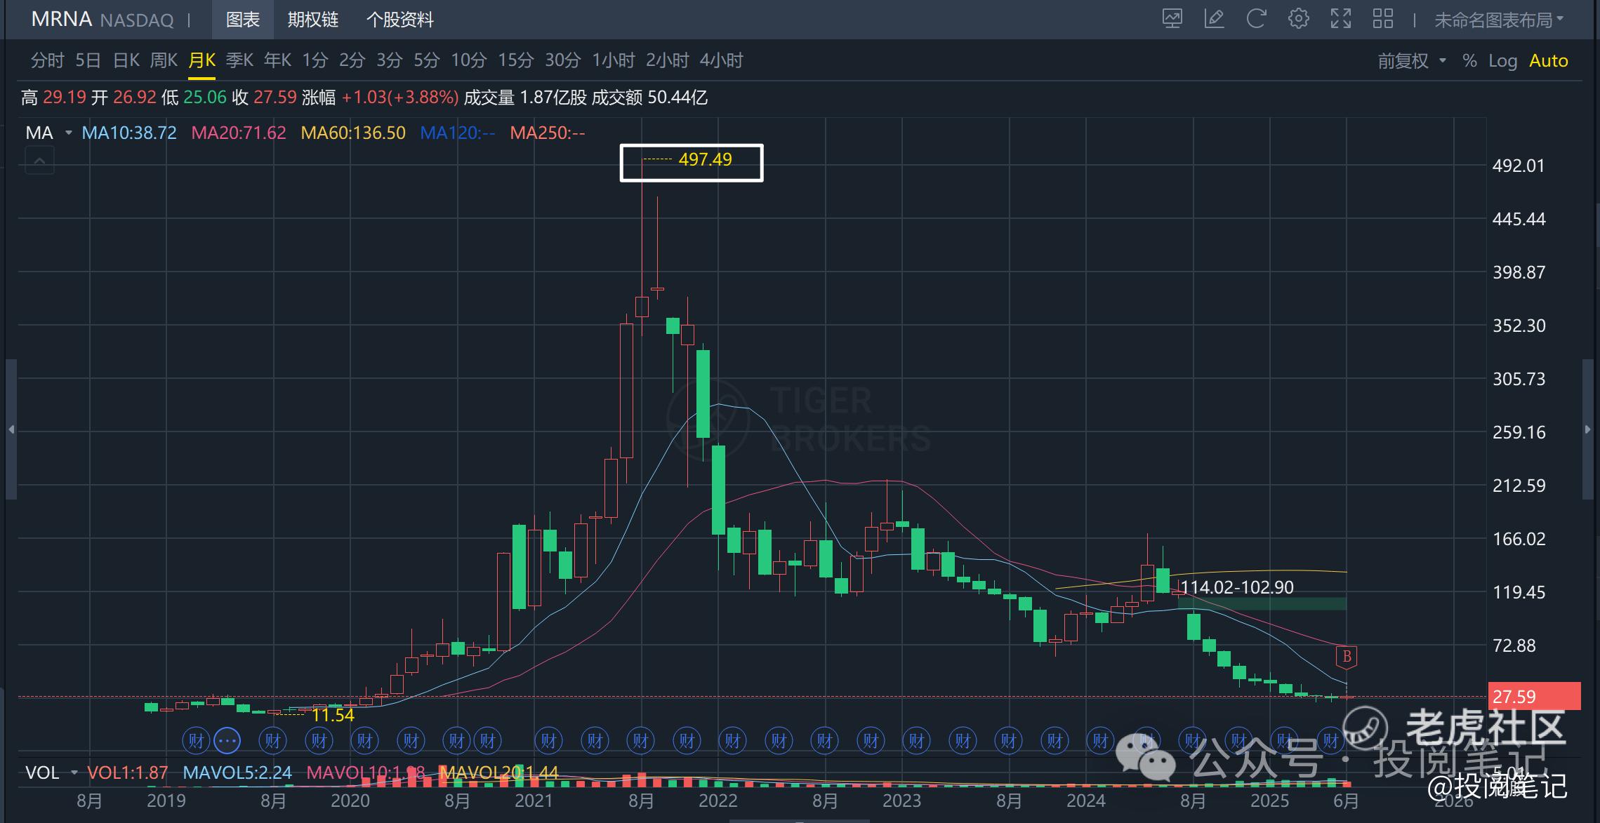Select 年K yearly candlestick timeframe

[x=277, y=60]
